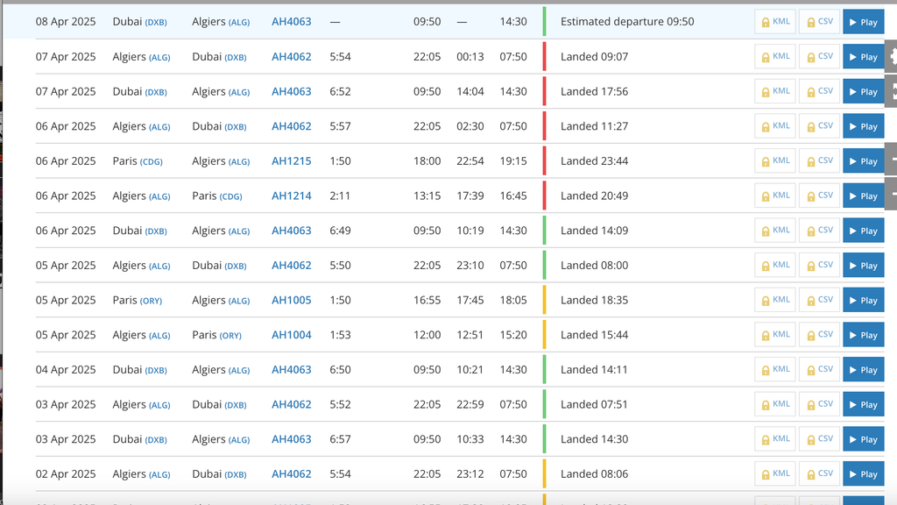
Task: Open flight AH4062 link on 02 Apr
Action: 291,474
